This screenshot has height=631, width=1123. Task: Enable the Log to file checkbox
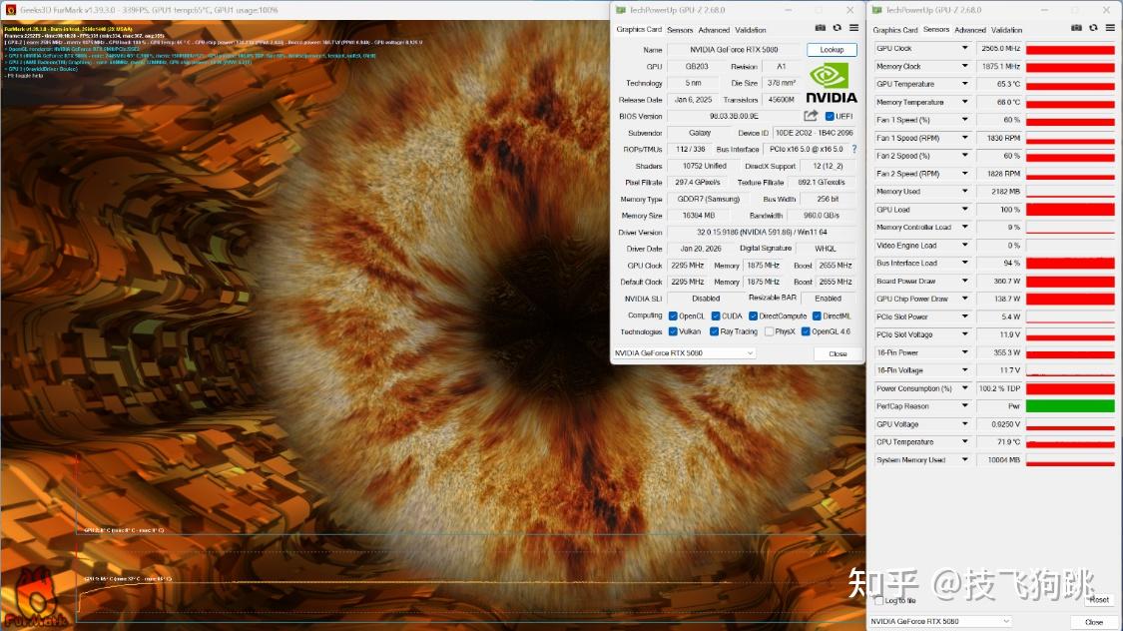[878, 600]
